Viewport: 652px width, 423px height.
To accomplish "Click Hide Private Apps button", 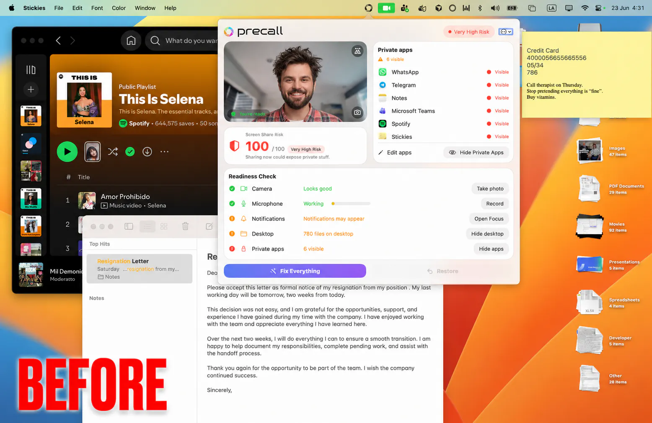I will (476, 153).
